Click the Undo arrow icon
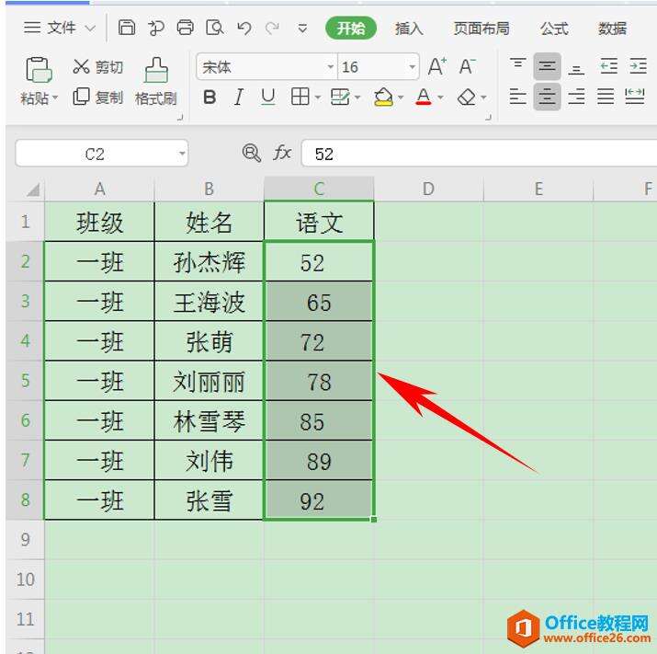Image resolution: width=657 pixels, height=654 pixels. [244, 29]
